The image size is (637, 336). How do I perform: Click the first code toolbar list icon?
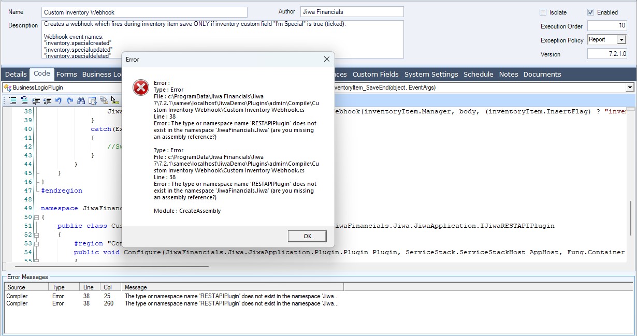point(13,100)
